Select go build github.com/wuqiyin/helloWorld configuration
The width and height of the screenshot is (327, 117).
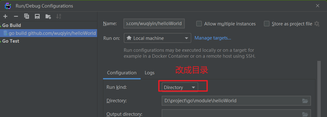(49, 33)
